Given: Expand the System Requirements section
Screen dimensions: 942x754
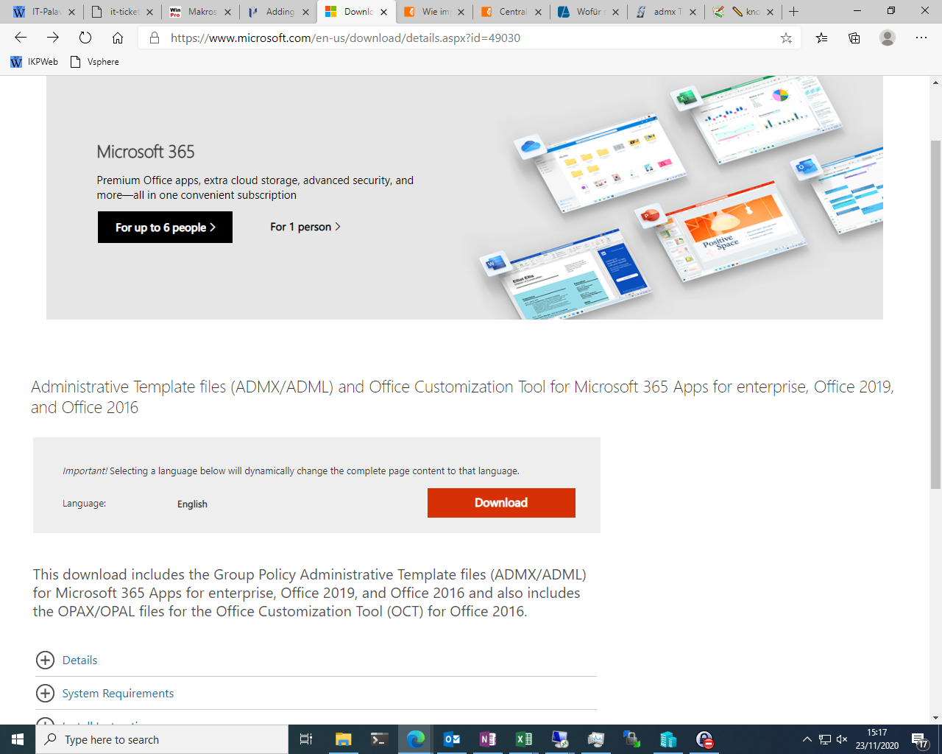Looking at the screenshot, I should click(118, 694).
